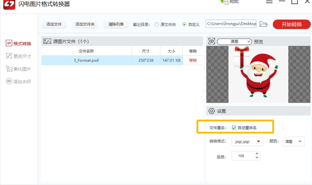This screenshot has height=185, width=312.
Task: Click the 妮妮 account menu
Action: click(x=233, y=2)
